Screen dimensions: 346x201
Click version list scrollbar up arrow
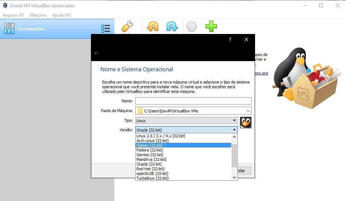[235, 137]
